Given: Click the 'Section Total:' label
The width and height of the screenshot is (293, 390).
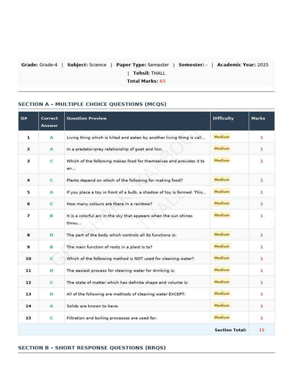Looking at the screenshot, I should coord(230,330).
